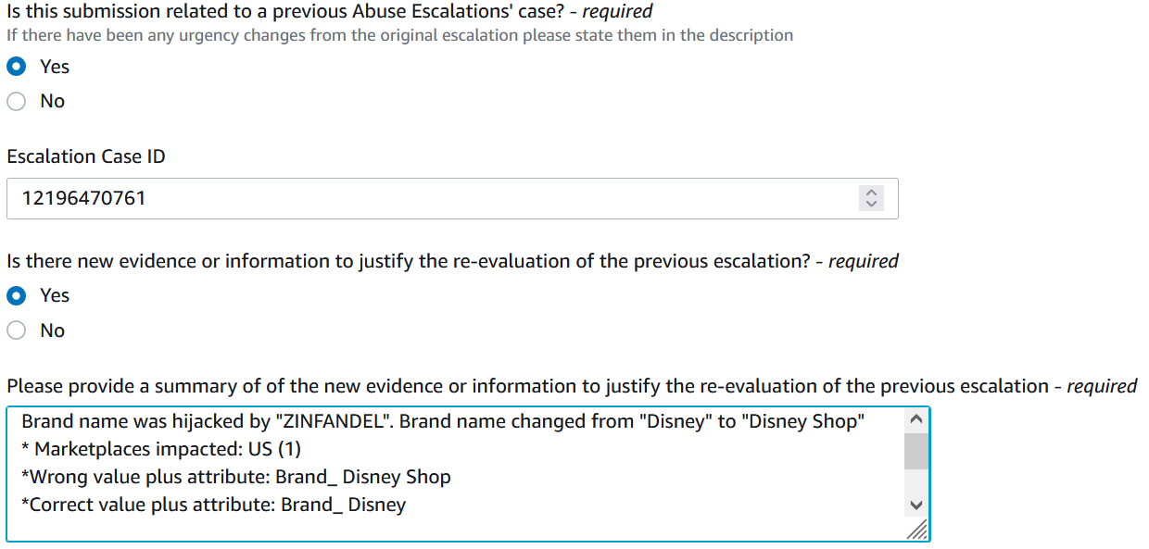This screenshot has width=1149, height=549.
Task: Click the 'Escalation Case ID' field label
Action: [x=86, y=156]
